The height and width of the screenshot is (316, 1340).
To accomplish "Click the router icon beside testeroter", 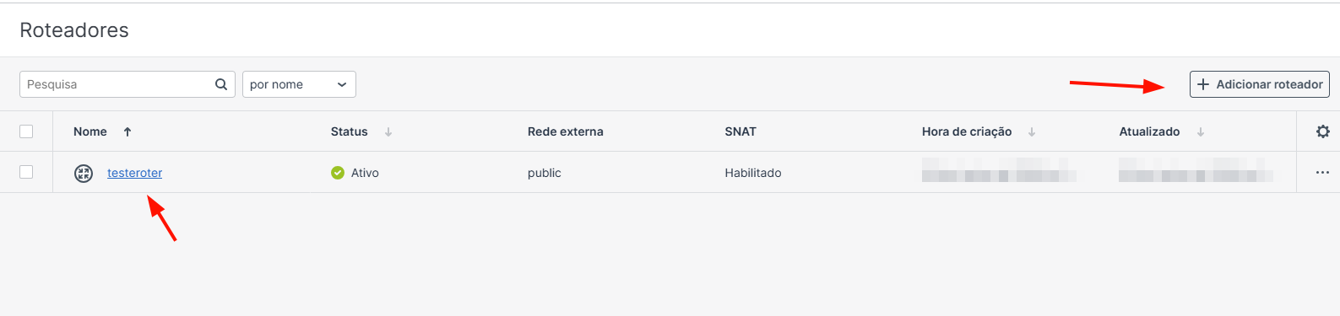I will pos(83,174).
